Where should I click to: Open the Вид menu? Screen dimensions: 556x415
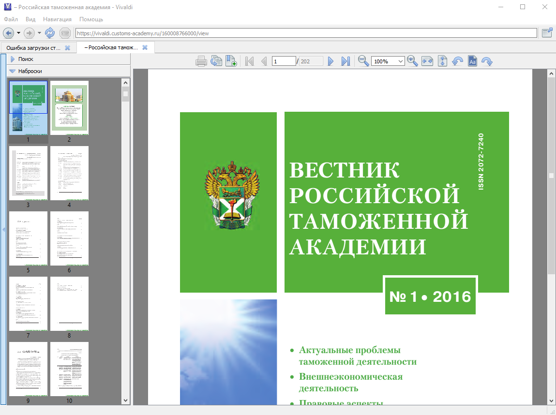click(30, 19)
